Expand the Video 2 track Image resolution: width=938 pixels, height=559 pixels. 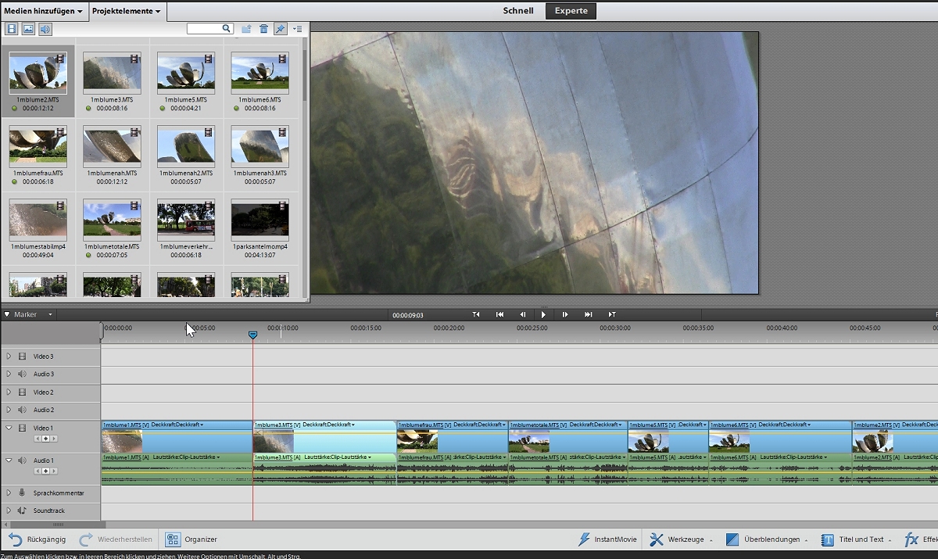pos(9,392)
